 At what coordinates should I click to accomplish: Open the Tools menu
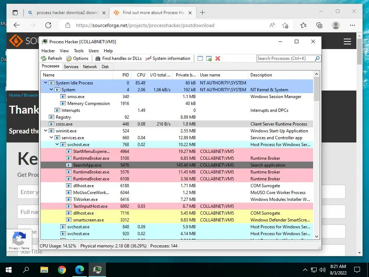79,51
